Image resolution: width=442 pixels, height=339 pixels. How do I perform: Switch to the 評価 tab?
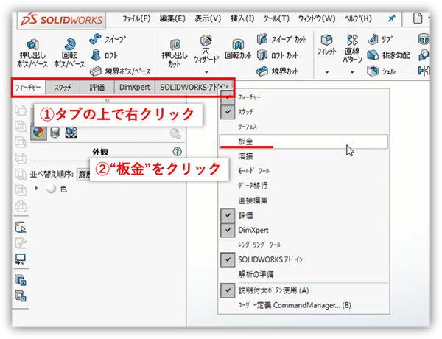point(97,88)
